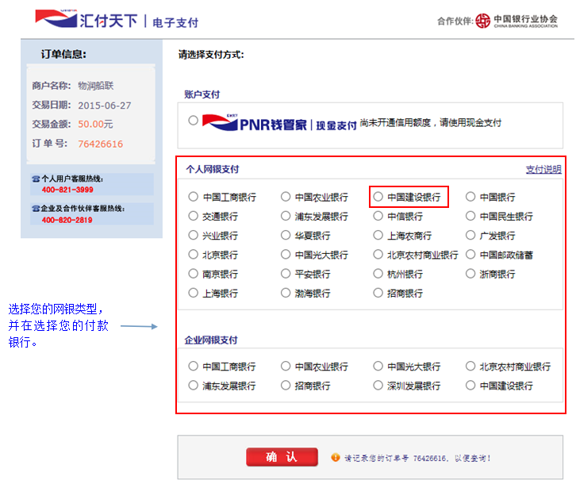576x488 pixels.
Task: Click the PNR钱管家 现金支付 logo
Action: tap(279, 123)
